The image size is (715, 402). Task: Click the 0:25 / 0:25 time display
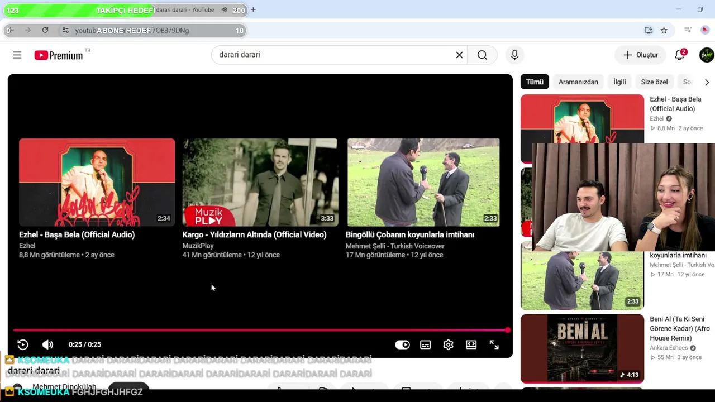pyautogui.click(x=85, y=344)
